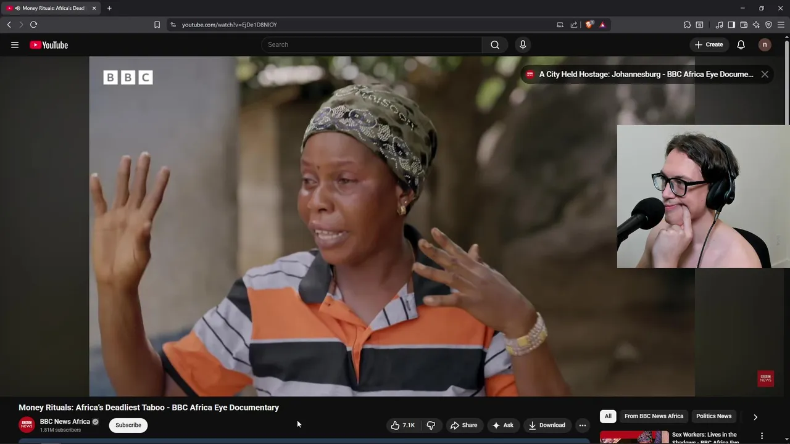This screenshot has width=790, height=444.
Task: Select the Money Rituals browser tab
Action: point(51,8)
